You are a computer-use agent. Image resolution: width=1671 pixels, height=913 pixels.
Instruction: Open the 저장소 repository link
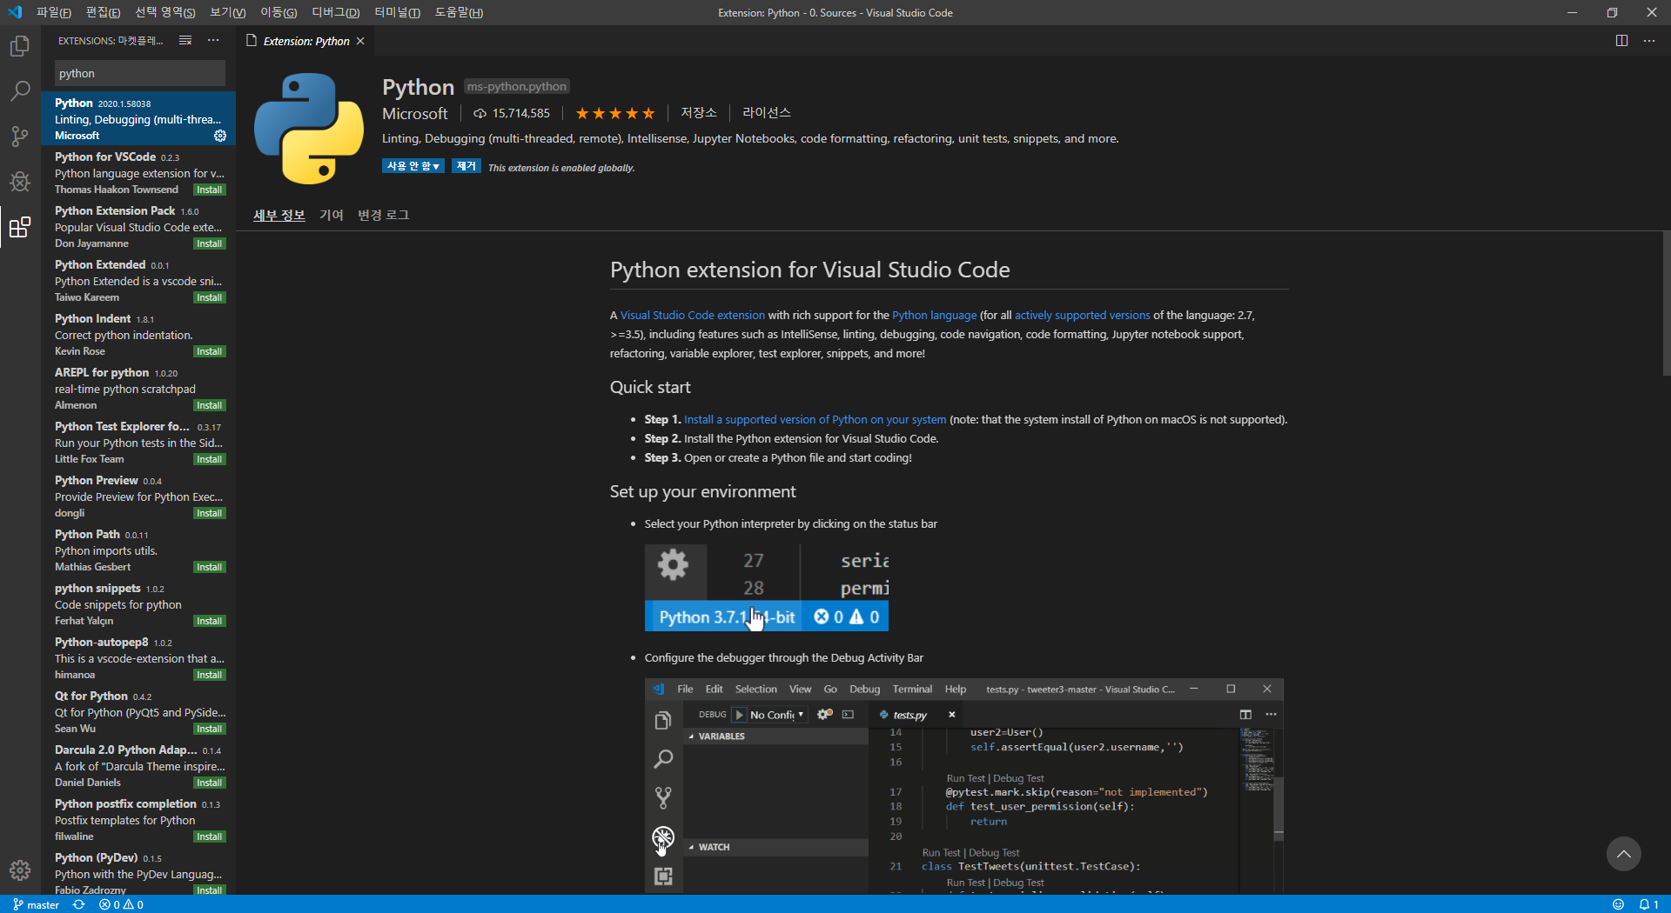coord(699,112)
